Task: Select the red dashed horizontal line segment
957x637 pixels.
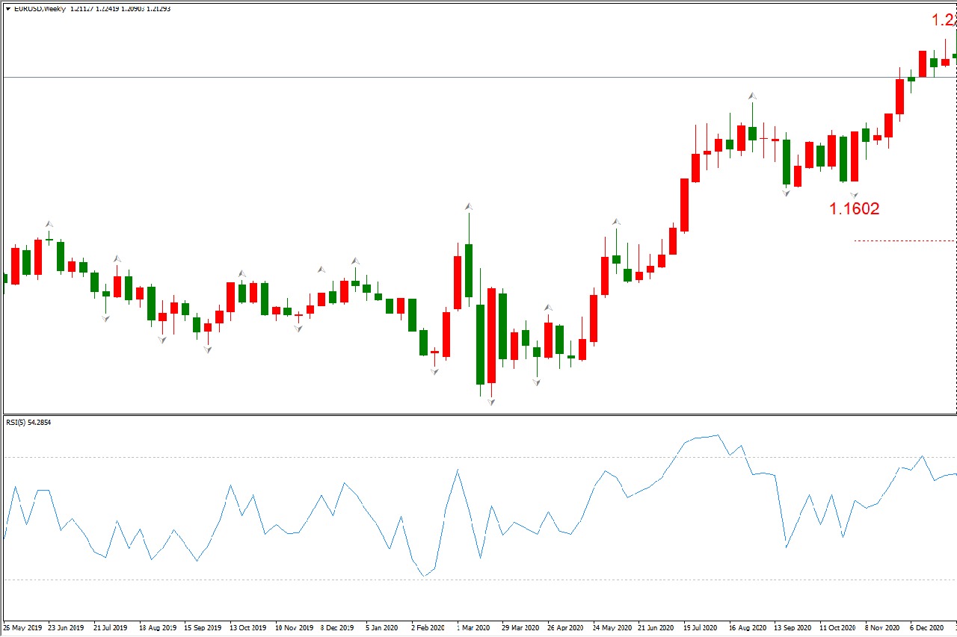Action: [905, 240]
